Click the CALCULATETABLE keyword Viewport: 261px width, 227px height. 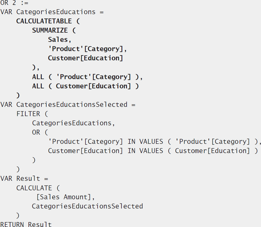(44, 21)
